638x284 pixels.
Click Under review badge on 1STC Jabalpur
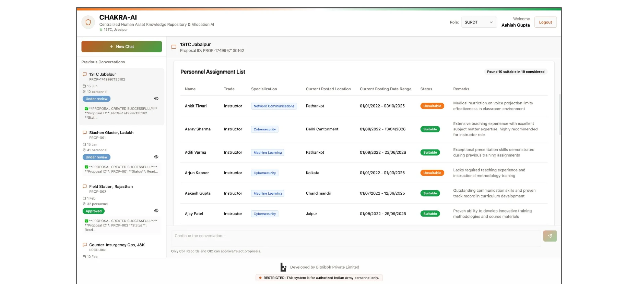(96, 99)
